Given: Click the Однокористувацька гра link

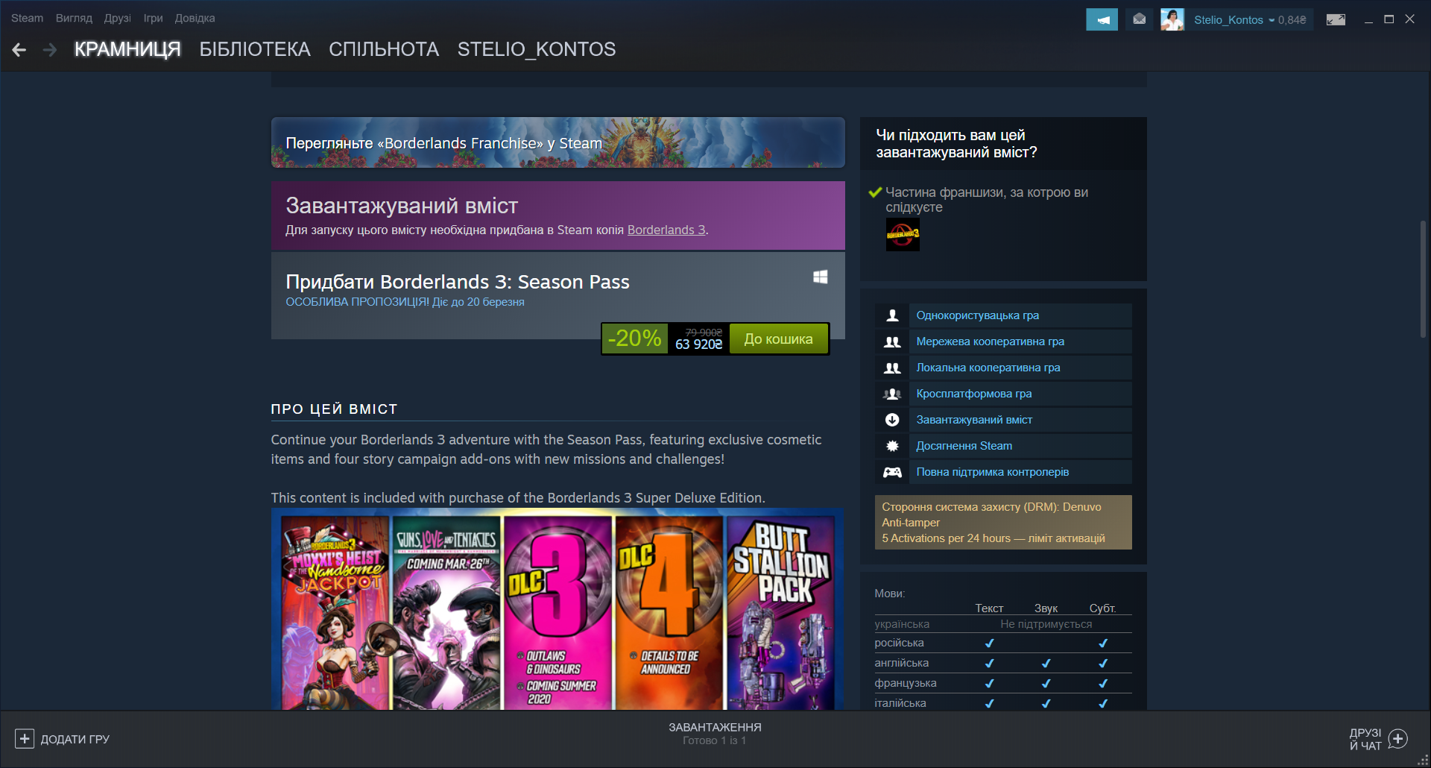Looking at the screenshot, I should point(978,315).
